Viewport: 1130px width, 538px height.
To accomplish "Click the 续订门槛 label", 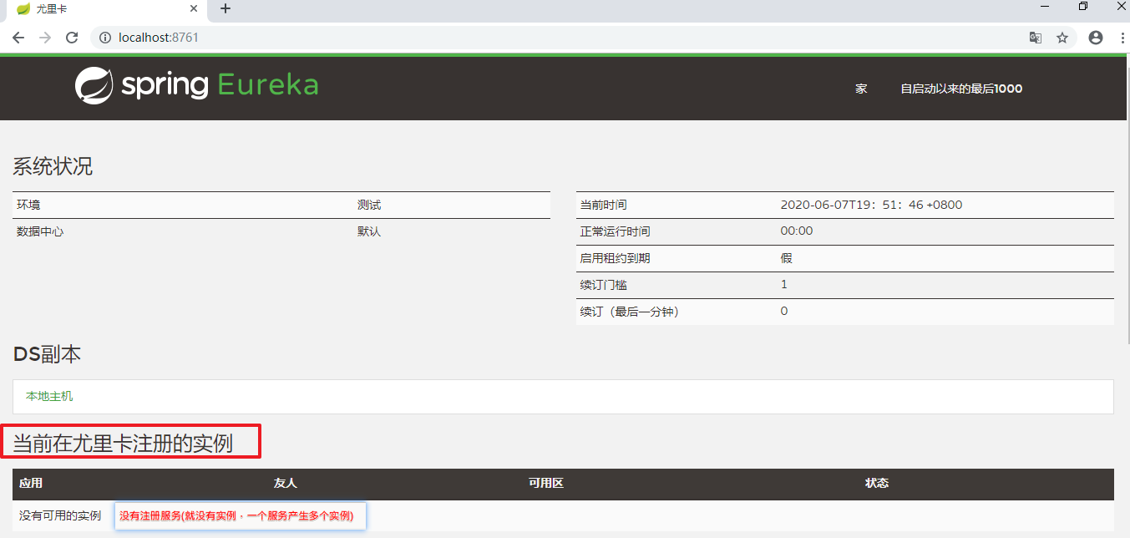I will click(604, 285).
